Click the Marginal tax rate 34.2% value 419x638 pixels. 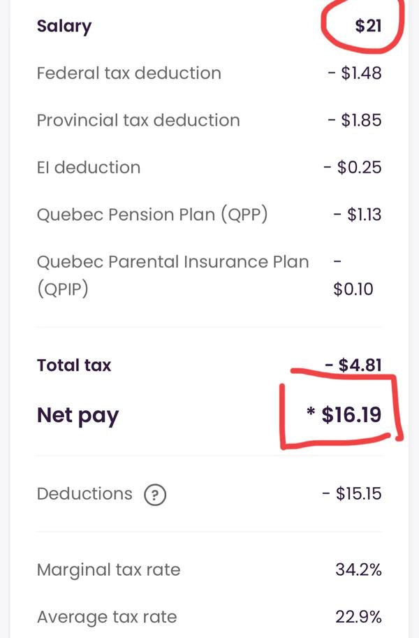pos(358,570)
